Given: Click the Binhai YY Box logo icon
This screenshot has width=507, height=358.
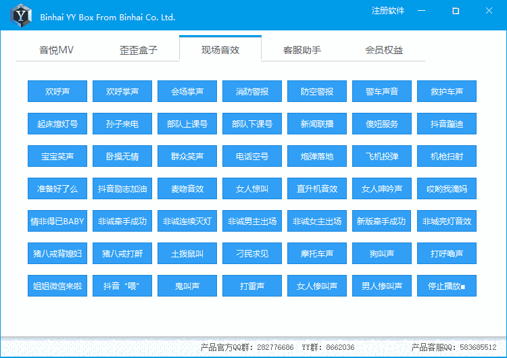Looking at the screenshot, I should click(22, 15).
